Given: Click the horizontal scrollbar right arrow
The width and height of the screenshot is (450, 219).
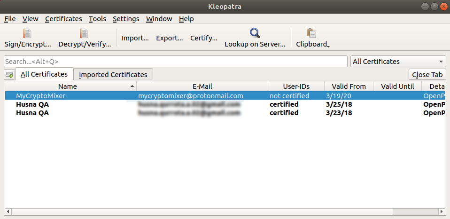Looking at the screenshot, I should click(x=442, y=212).
